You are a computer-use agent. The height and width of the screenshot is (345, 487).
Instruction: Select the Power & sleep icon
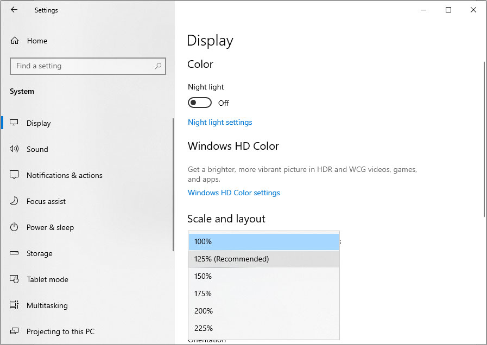pyautogui.click(x=15, y=227)
